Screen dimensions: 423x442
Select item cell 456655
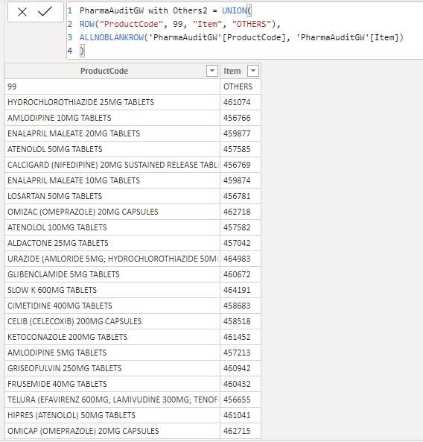pyautogui.click(x=241, y=400)
